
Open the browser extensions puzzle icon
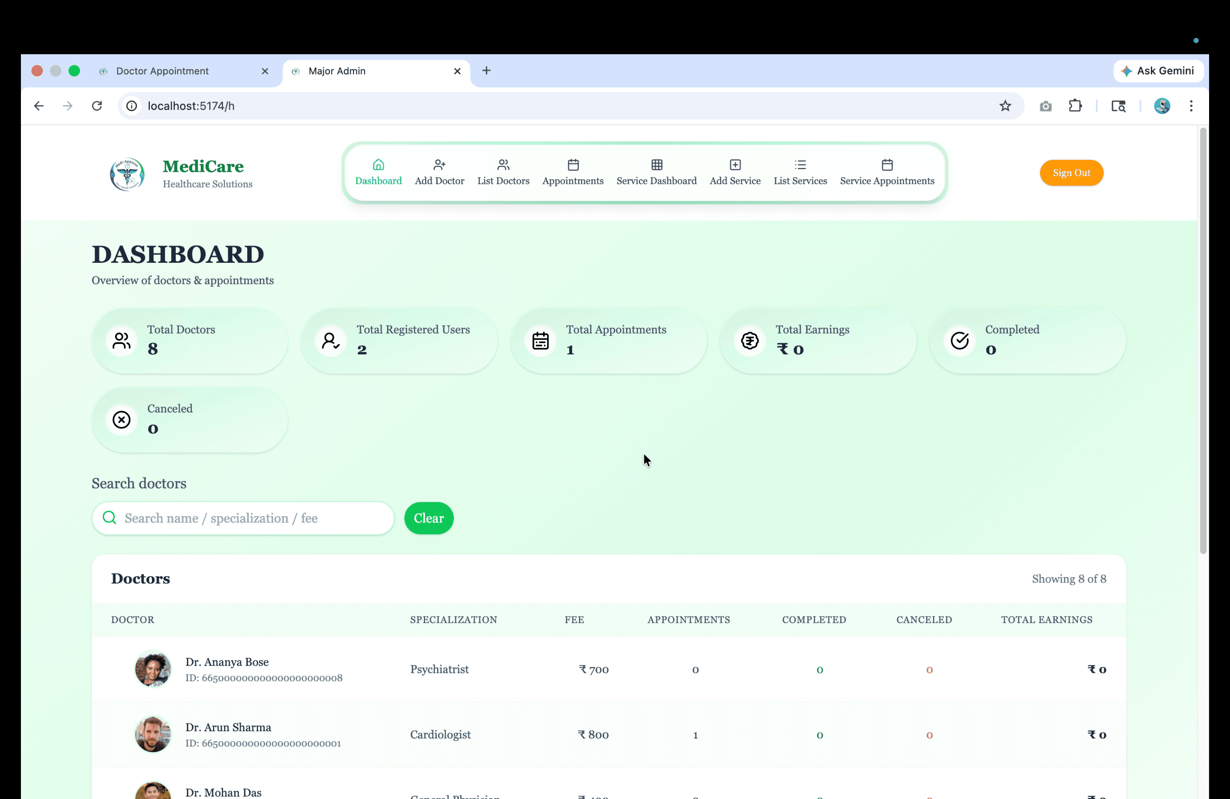[x=1075, y=106]
